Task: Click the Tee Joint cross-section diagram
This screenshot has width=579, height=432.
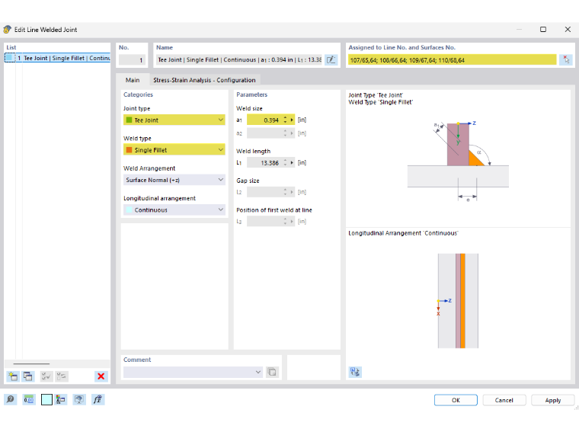Action: point(458,161)
